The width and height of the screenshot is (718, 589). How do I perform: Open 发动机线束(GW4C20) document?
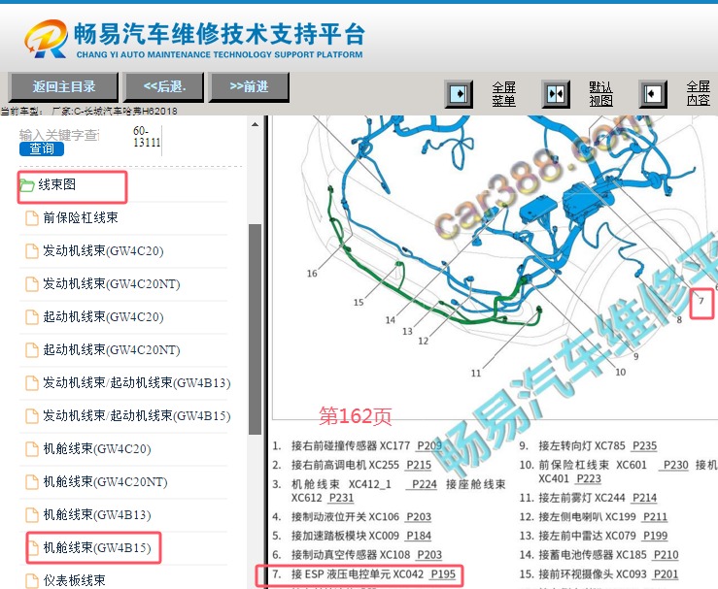point(104,250)
